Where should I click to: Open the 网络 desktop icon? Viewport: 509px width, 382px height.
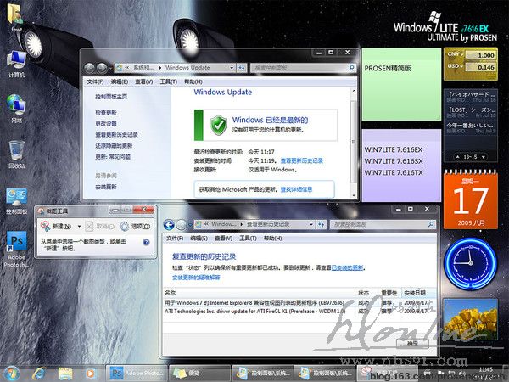point(16,105)
